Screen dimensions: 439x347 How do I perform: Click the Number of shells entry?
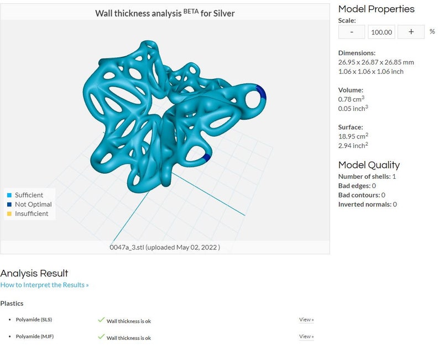(367, 177)
